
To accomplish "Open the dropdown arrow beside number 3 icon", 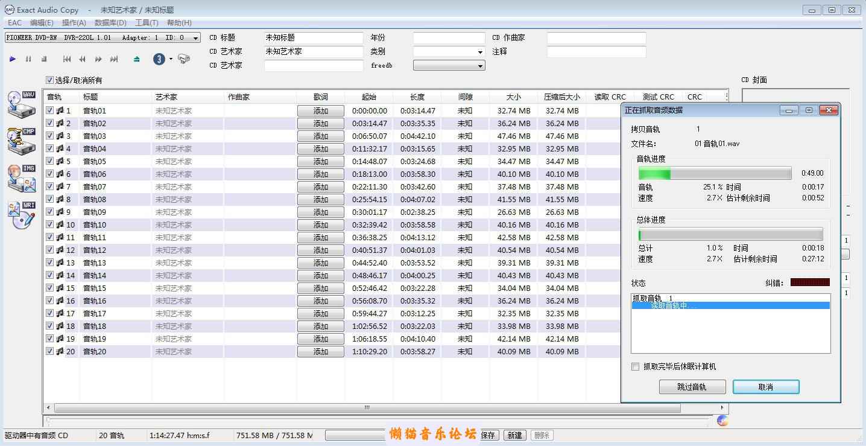I will point(171,59).
